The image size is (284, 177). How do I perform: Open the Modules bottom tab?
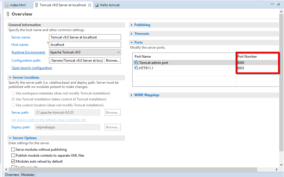pos(28,175)
